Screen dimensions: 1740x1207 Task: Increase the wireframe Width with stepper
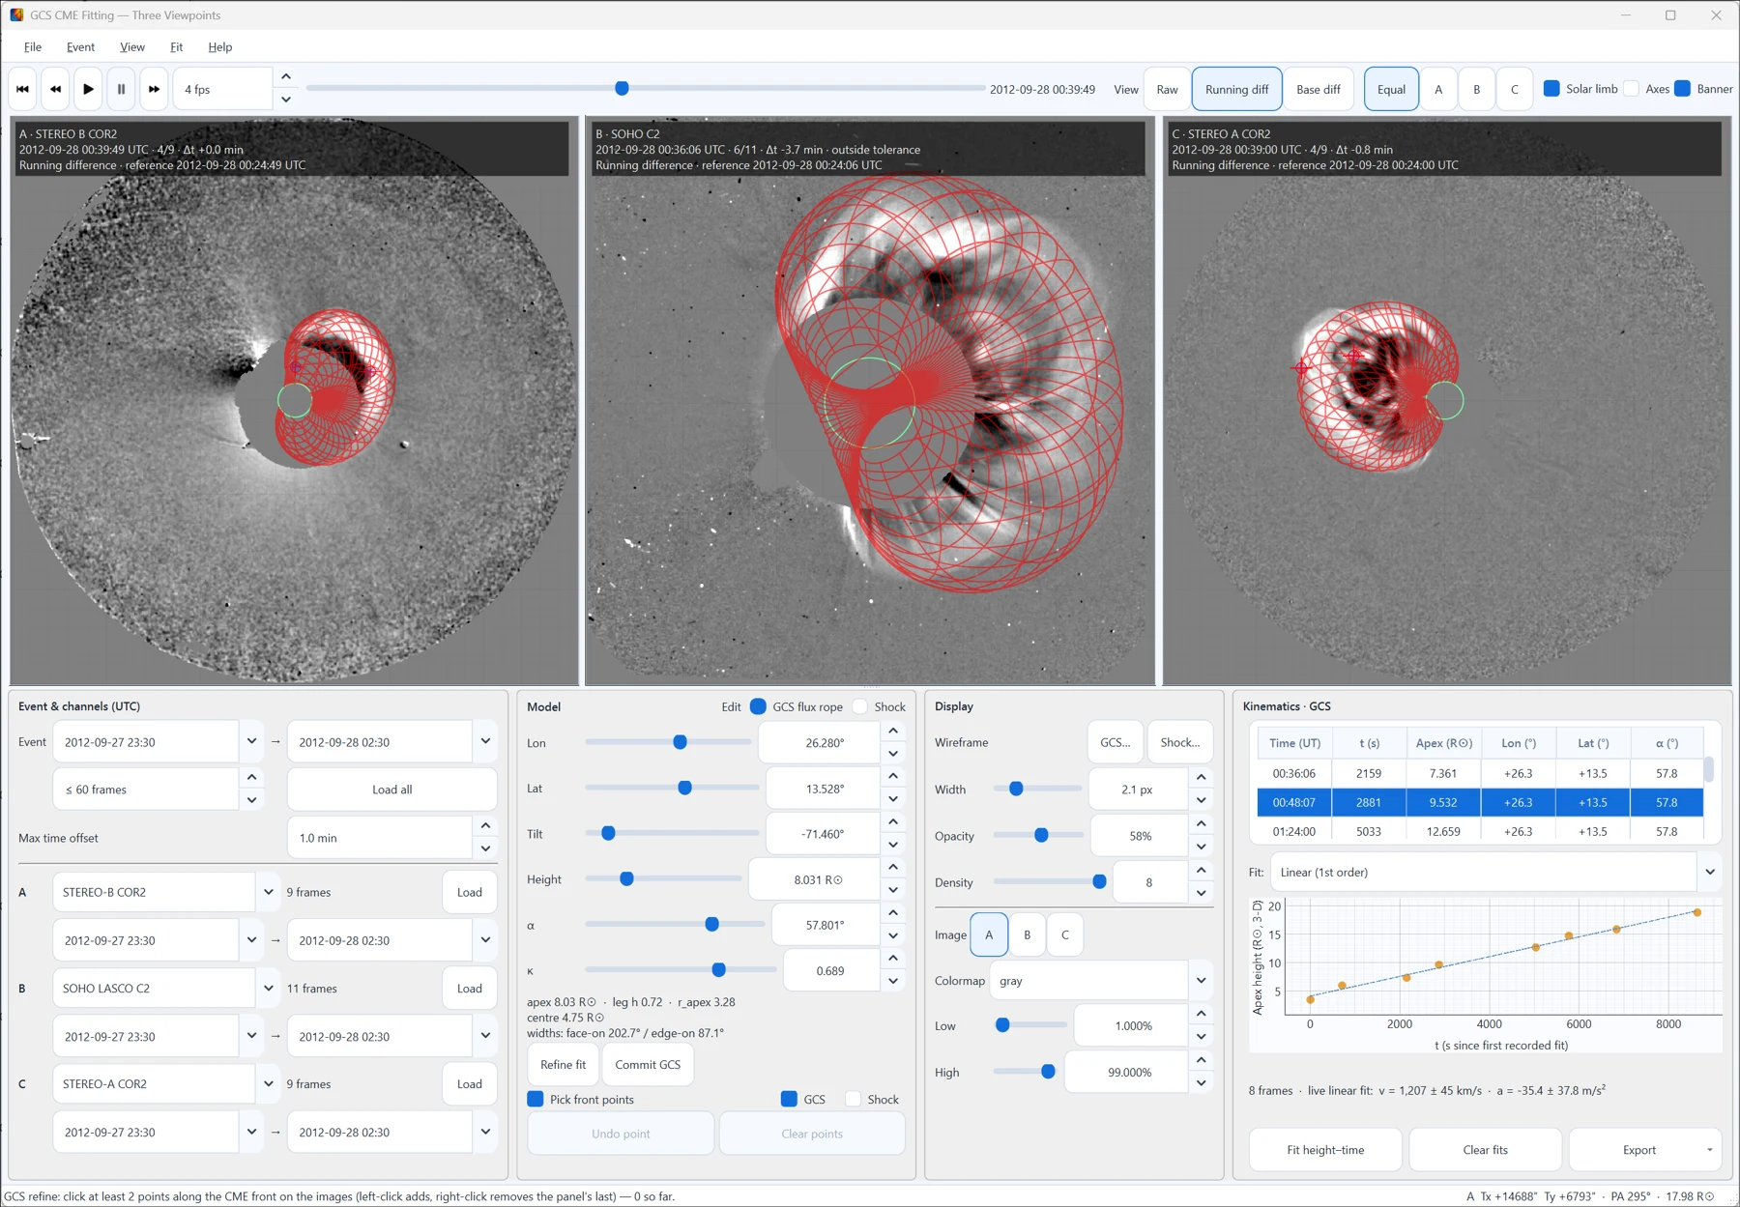point(1201,778)
